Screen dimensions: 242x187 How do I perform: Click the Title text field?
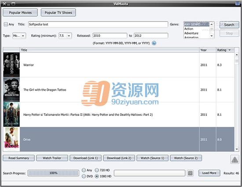point(98,24)
